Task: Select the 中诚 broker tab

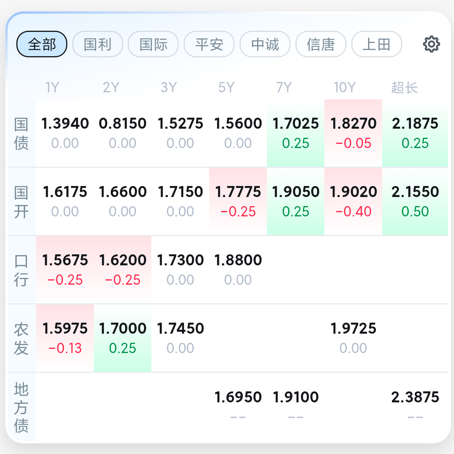Action: pos(265,44)
